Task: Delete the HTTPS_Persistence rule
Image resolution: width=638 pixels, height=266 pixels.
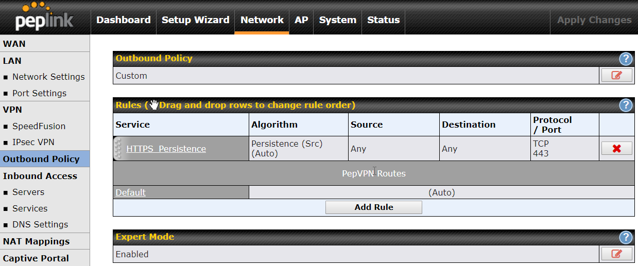Action: pyautogui.click(x=616, y=149)
